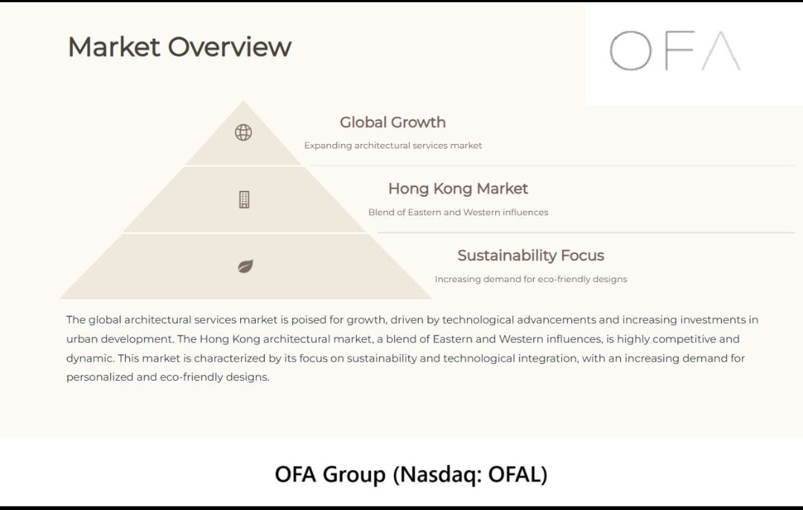Click the OFA Group (Nasdaq: OFAL) caption
803x510 pixels.
click(410, 474)
